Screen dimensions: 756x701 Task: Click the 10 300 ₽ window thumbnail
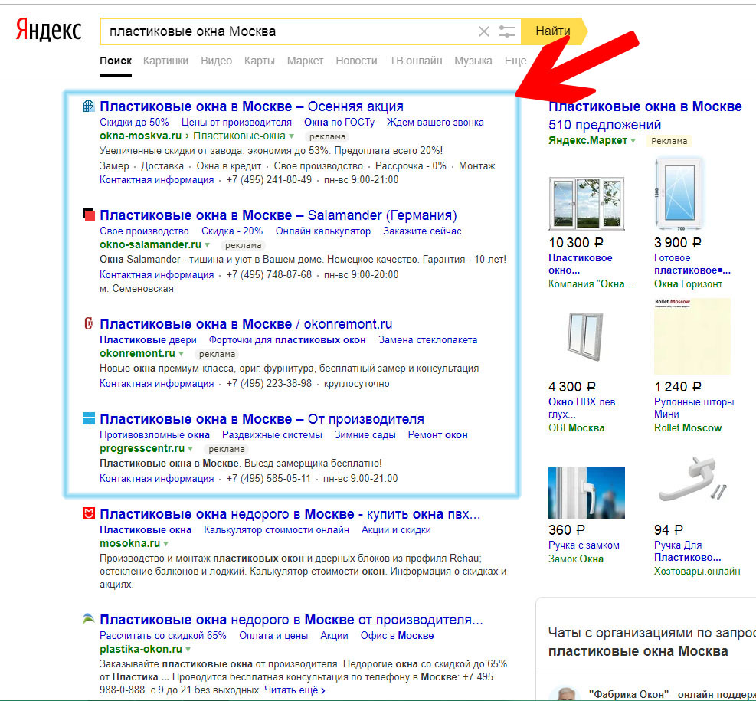point(587,203)
